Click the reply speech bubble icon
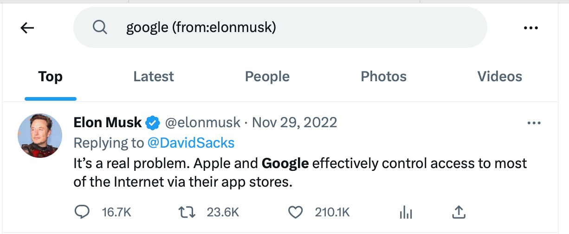The width and height of the screenshot is (569, 234). click(82, 213)
